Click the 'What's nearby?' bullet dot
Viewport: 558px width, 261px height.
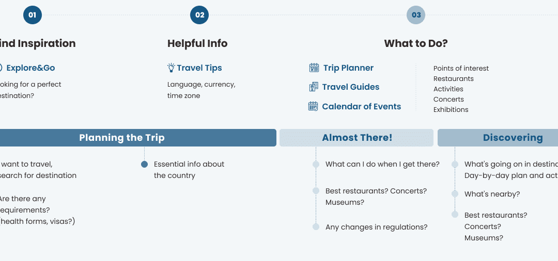(x=455, y=194)
